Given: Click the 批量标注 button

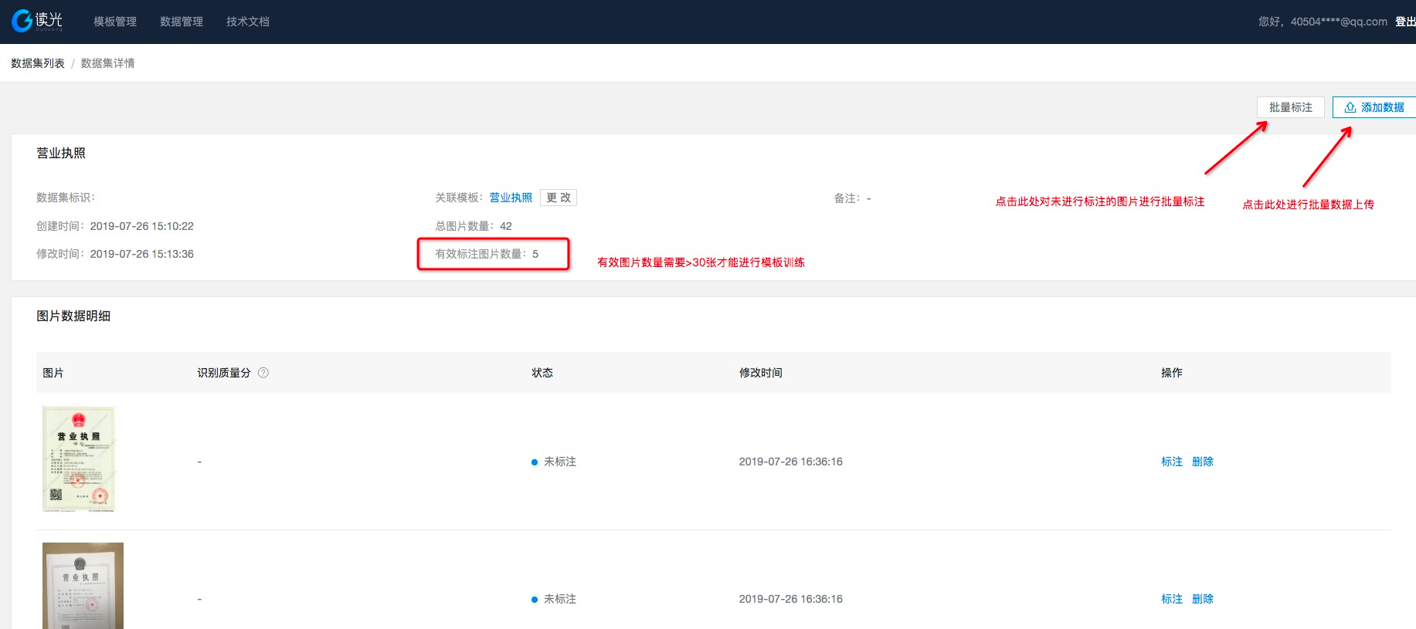Looking at the screenshot, I should [1291, 107].
